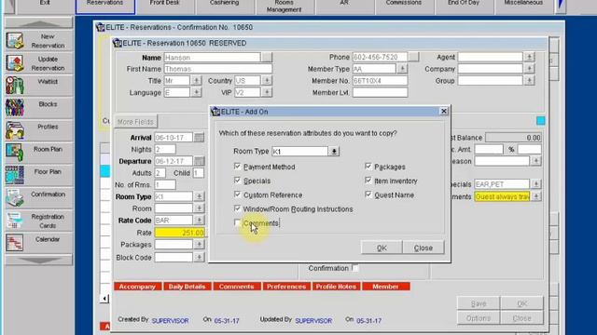Click the red Profile Notes button
Screen dimensions: 597x335
point(336,287)
